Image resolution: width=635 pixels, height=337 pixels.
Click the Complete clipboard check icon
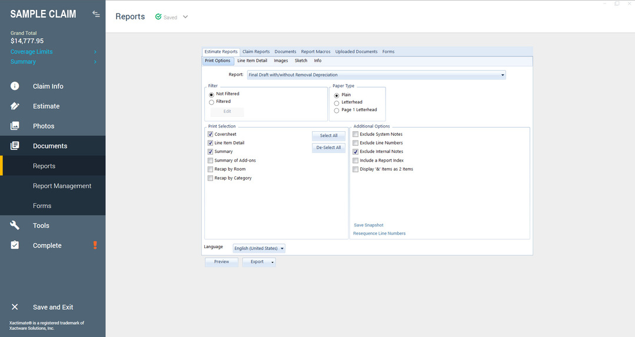pos(15,245)
